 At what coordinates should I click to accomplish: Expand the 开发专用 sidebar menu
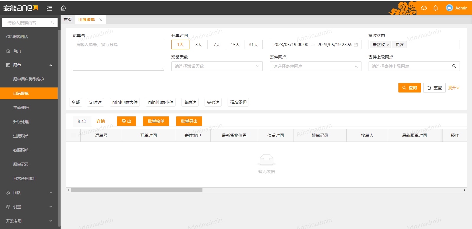(29, 221)
